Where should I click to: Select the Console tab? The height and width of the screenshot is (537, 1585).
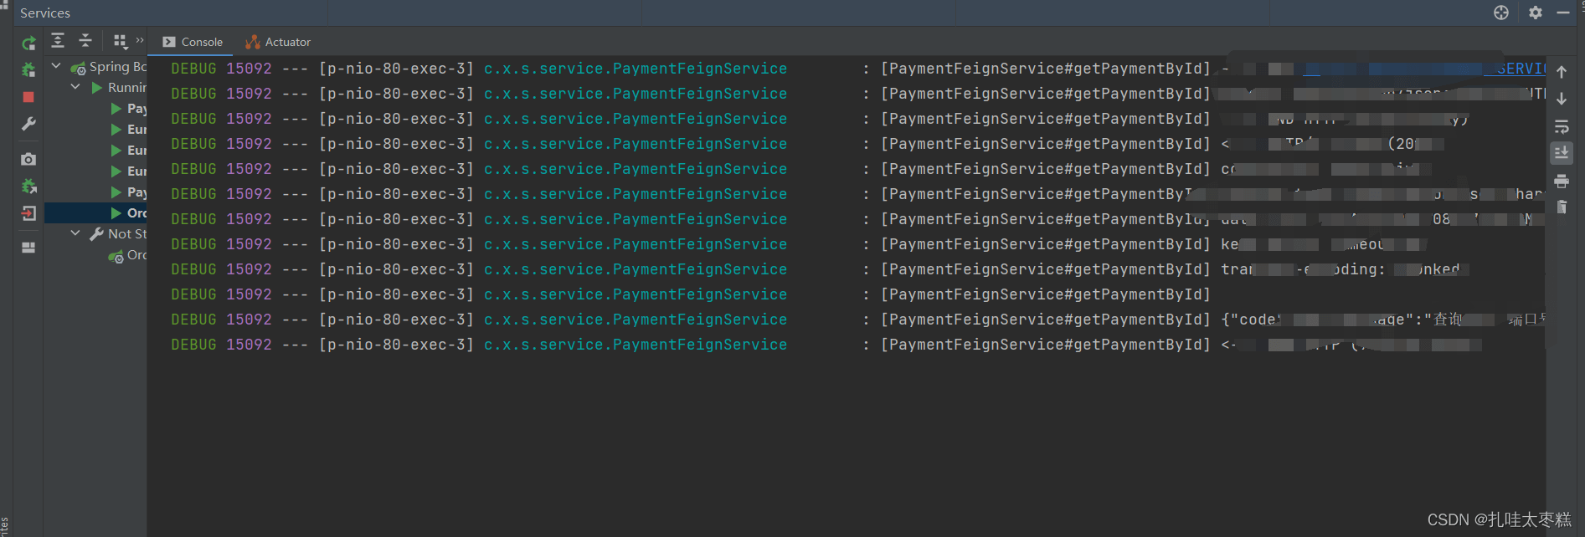pyautogui.click(x=193, y=42)
